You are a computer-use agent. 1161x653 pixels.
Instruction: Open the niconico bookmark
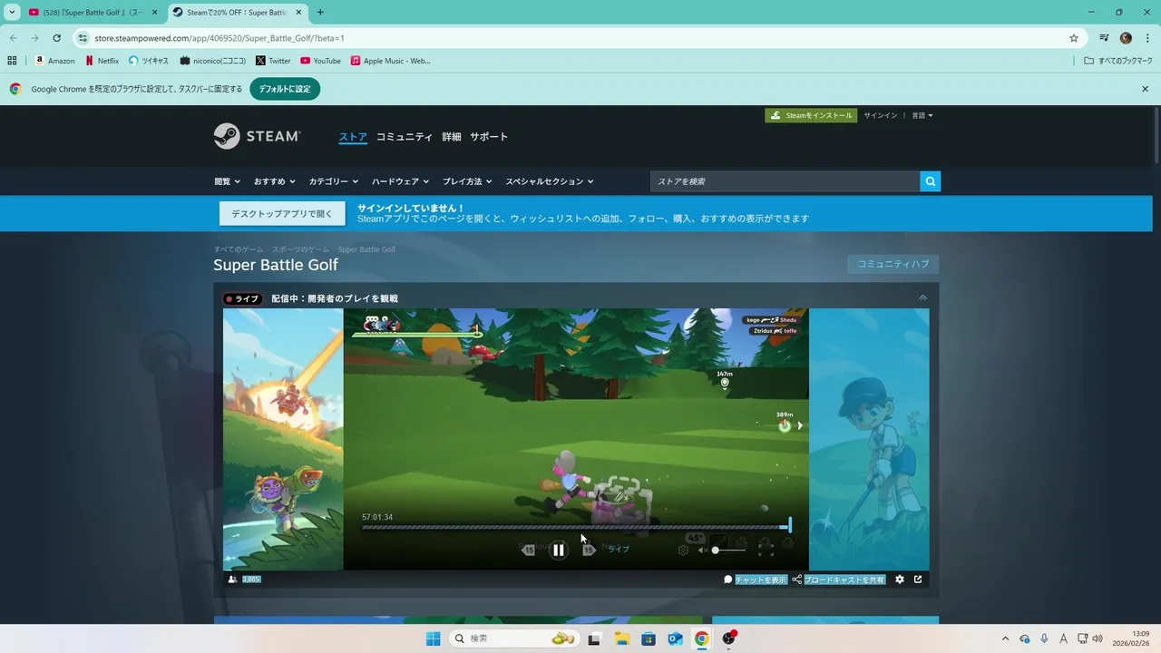tap(213, 61)
